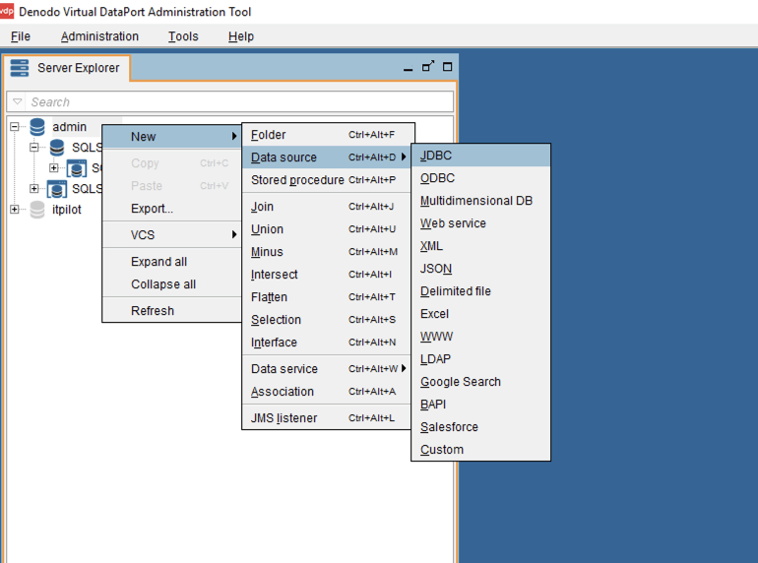
Task: Create a new Union view
Action: (326, 229)
